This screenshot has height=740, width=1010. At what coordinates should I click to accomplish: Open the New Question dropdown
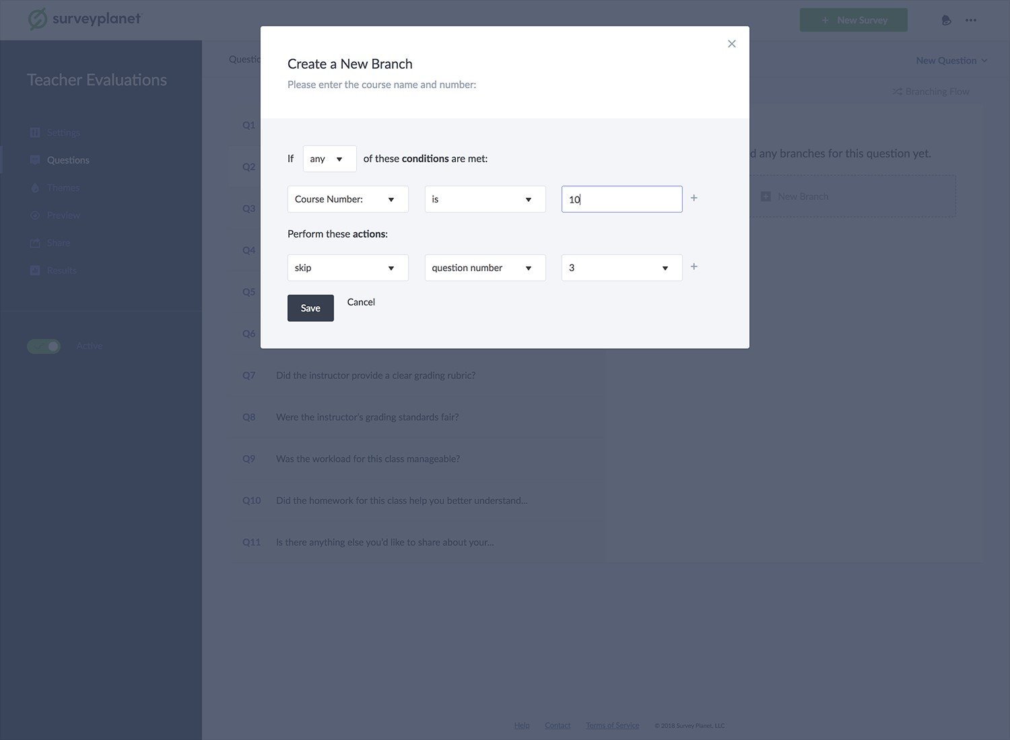951,61
